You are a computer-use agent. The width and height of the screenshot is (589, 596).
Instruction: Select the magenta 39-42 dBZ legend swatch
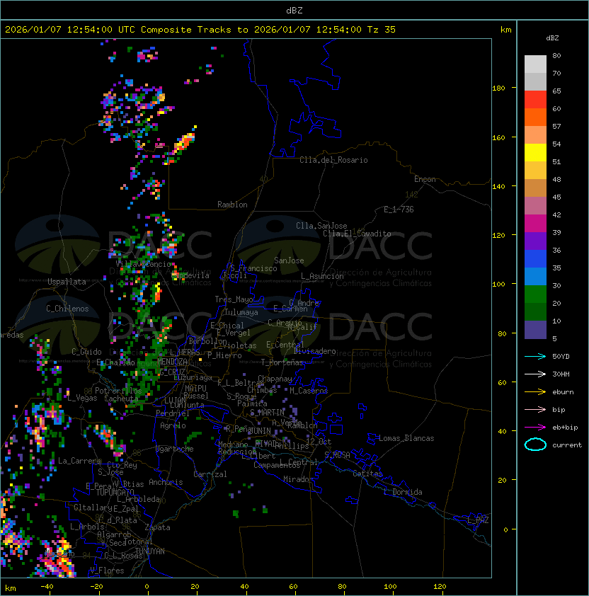click(x=535, y=224)
